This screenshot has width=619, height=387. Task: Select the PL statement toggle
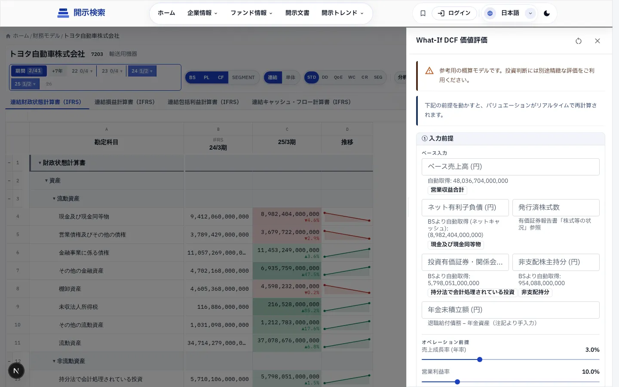coord(207,77)
